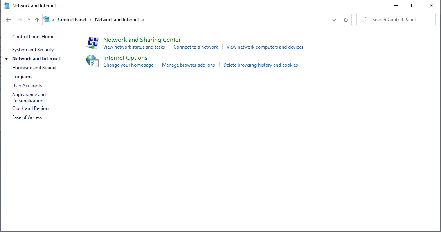Refresh the Control Panel view
The width and height of the screenshot is (441, 232).
pos(346,20)
